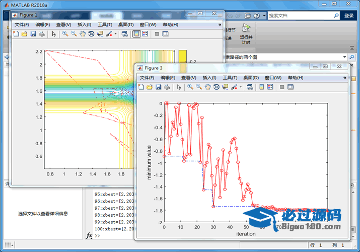Select Rotate 3D tool in Figure 3
This screenshot has width=360, height=252.
click(217, 87)
